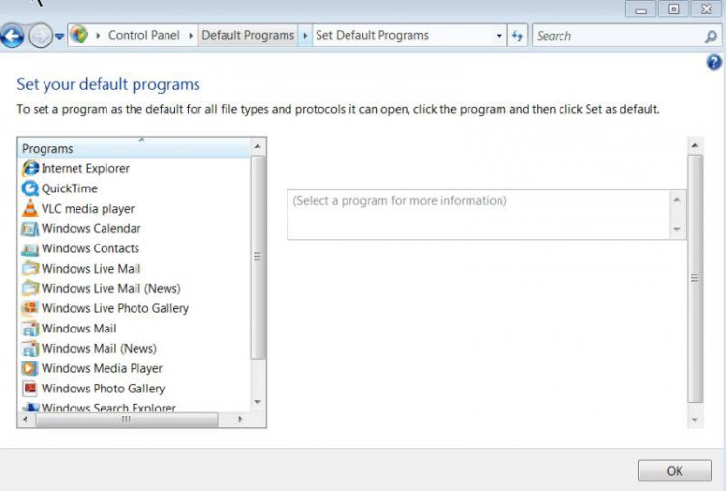Screen dimensions: 726x491
Task: Click the Windows Mail (News) icon
Action: tap(31, 348)
